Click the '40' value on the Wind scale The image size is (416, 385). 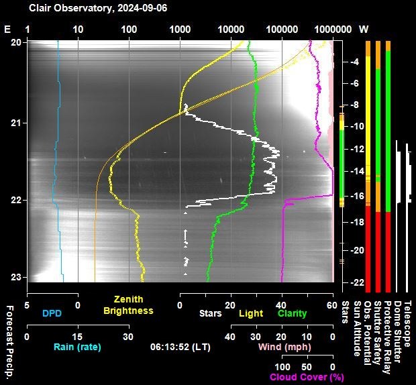pyautogui.click(x=230, y=337)
